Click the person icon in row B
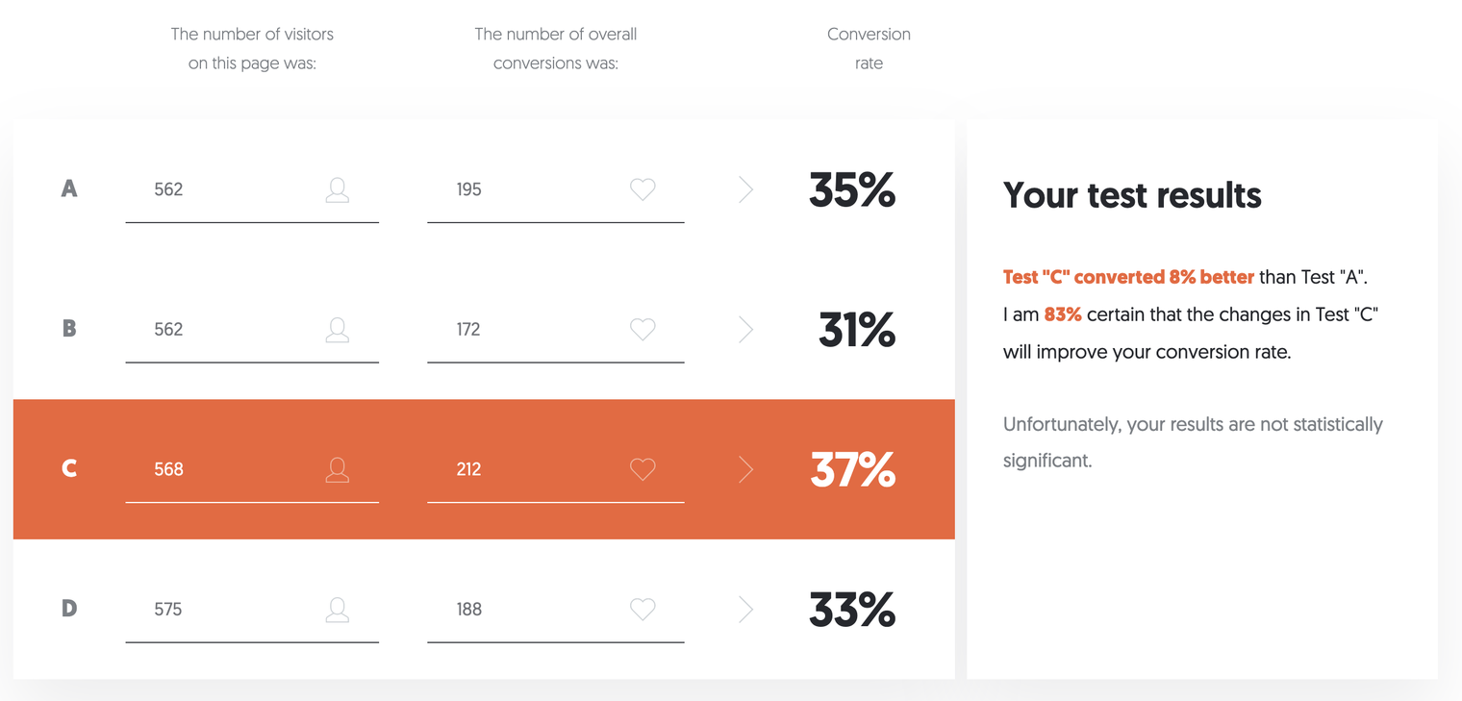Image resolution: width=1462 pixels, height=701 pixels. tap(337, 330)
